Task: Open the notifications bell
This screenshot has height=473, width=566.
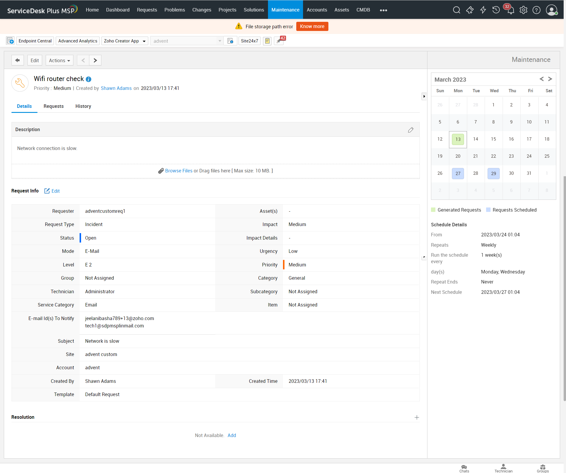Action: click(511, 11)
